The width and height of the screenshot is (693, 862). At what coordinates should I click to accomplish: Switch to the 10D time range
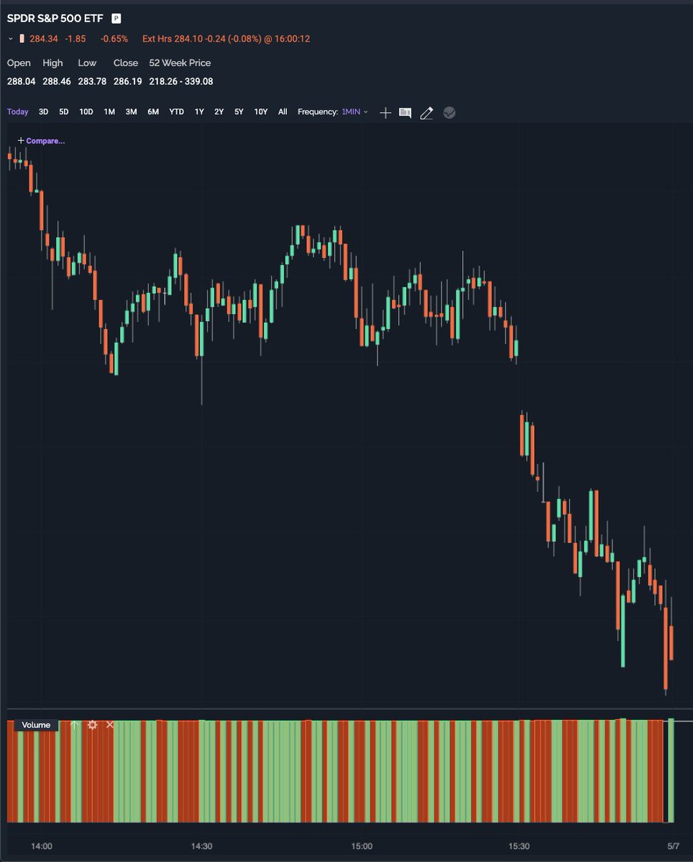pos(86,112)
